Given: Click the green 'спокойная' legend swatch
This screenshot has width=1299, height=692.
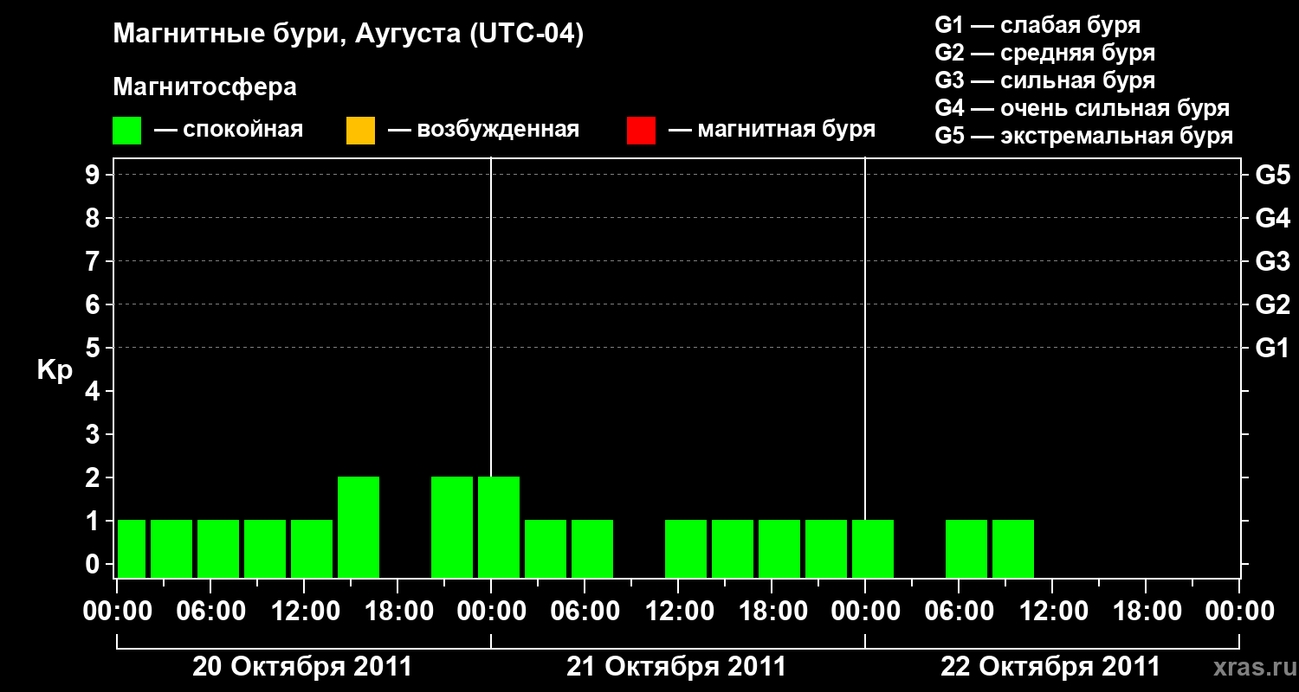Looking at the screenshot, I should coord(127,131).
